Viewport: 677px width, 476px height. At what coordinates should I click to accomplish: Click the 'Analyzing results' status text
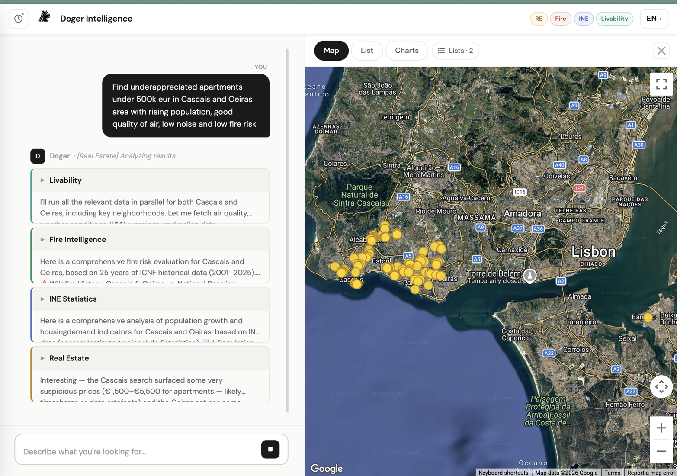pyautogui.click(x=126, y=156)
